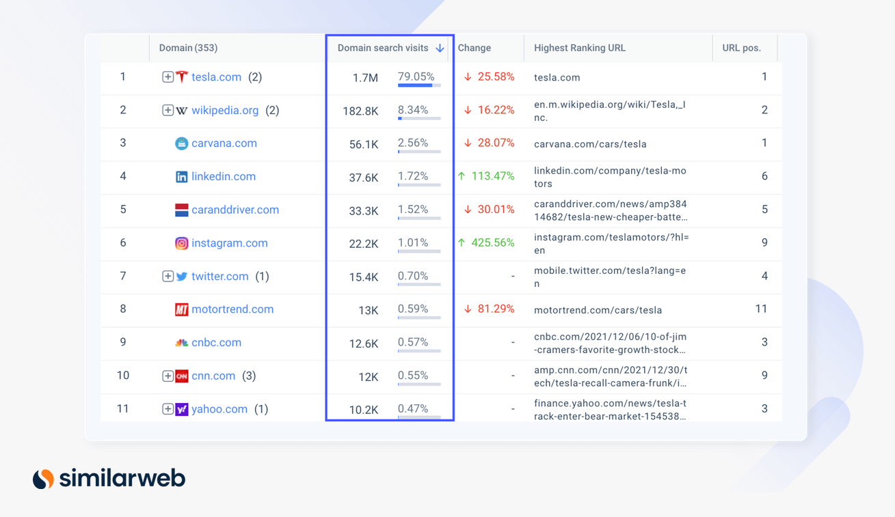Image resolution: width=895 pixels, height=517 pixels.
Task: Click the URL pos. column header
Action: tap(741, 48)
